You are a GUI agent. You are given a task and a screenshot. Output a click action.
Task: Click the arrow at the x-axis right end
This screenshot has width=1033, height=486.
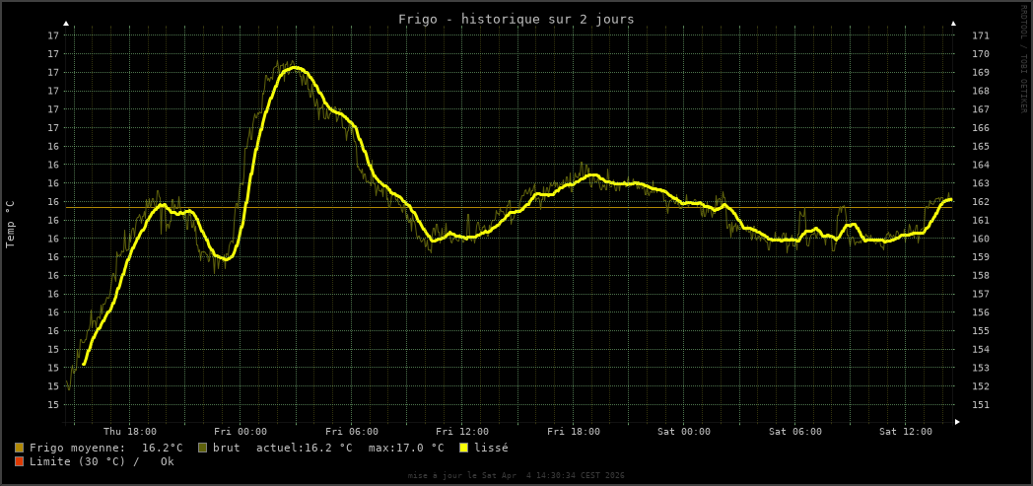pyautogui.click(x=957, y=422)
